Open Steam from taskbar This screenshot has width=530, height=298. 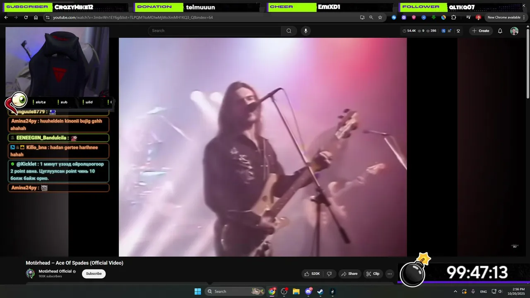point(320,291)
